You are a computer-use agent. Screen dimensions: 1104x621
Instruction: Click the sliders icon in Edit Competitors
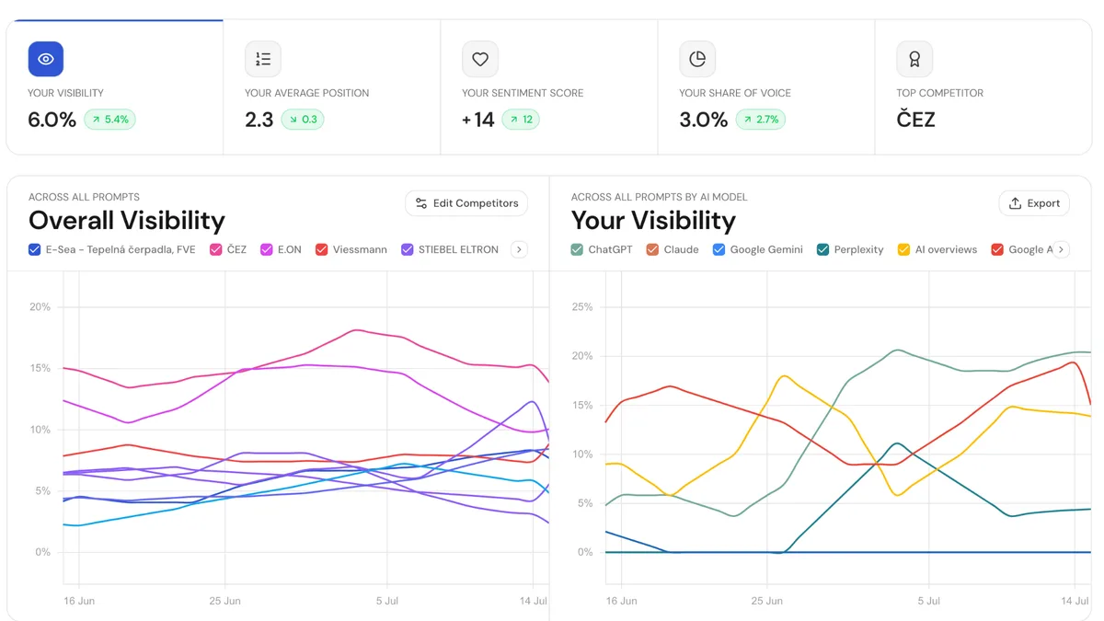[421, 203]
